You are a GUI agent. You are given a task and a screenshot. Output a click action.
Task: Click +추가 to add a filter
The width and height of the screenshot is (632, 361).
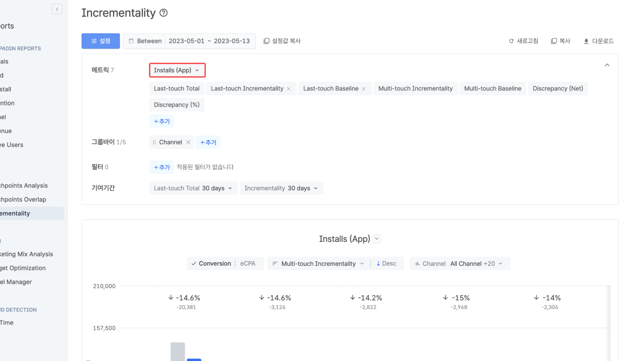click(162, 167)
